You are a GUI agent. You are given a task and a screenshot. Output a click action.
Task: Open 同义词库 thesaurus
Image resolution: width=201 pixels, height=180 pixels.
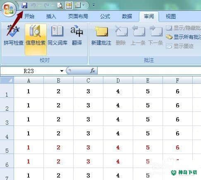pos(57,35)
